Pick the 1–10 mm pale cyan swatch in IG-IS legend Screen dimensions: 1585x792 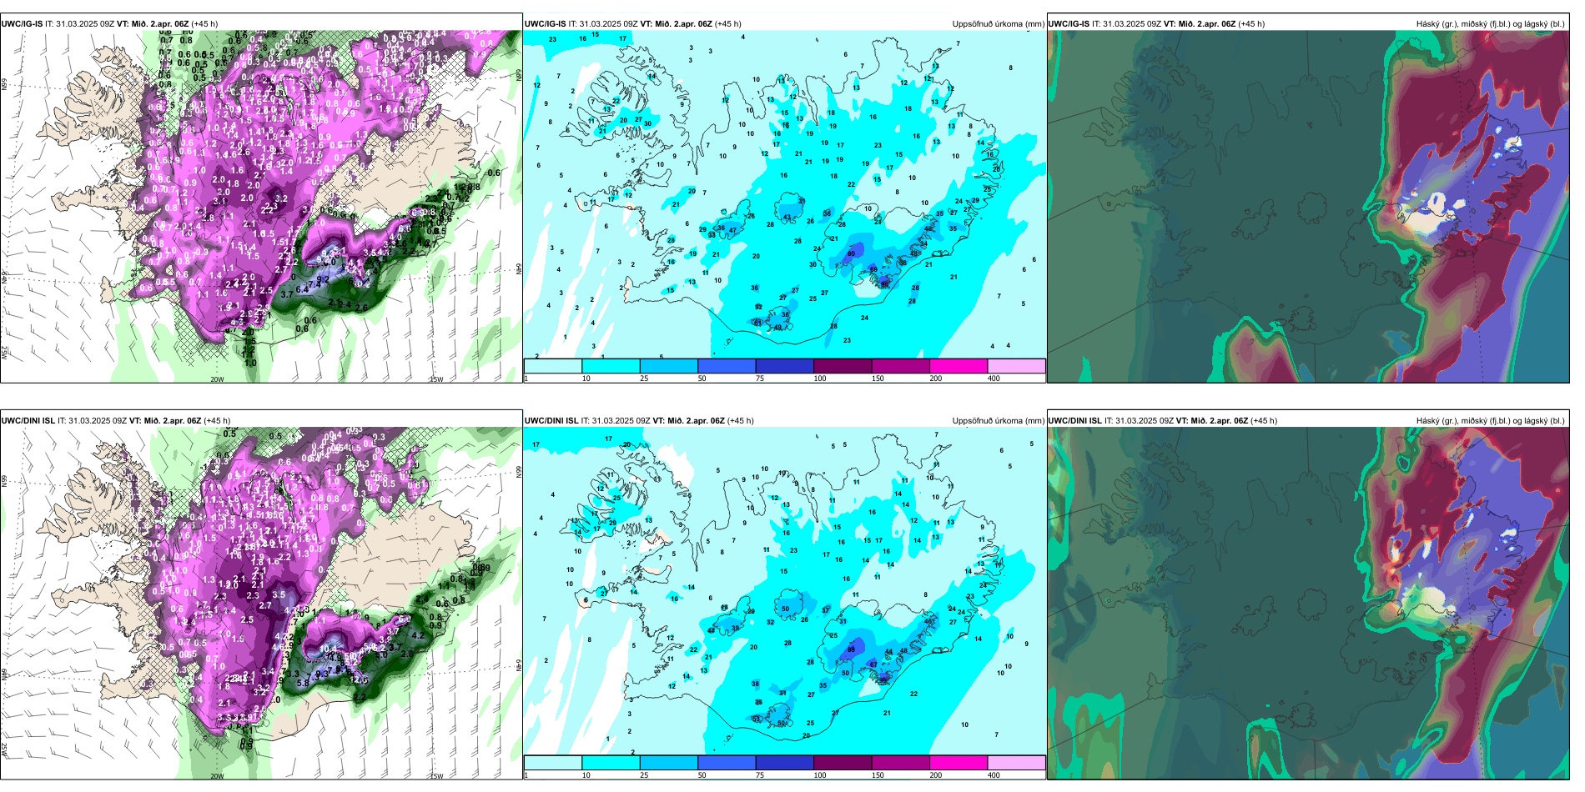(553, 366)
